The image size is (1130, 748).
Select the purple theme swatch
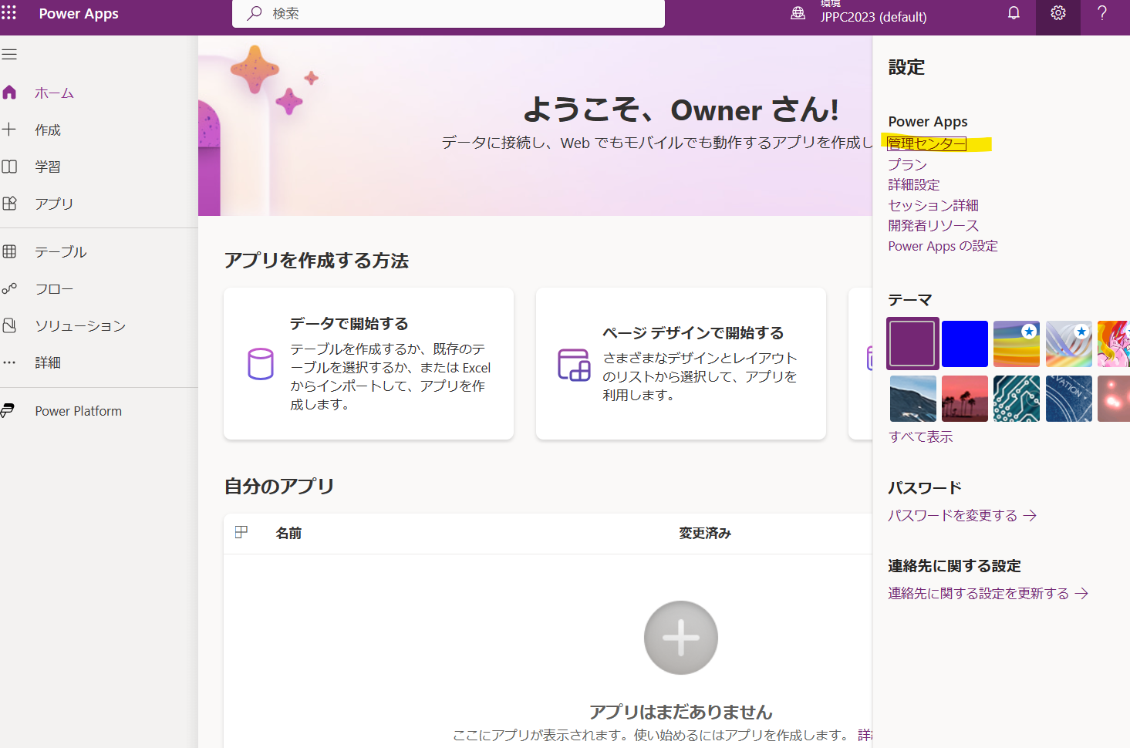[x=912, y=344]
